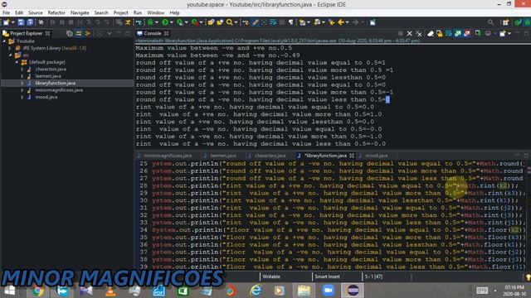Open the Back history dropdown arrow
This screenshot has height=298, width=531.
347,22
